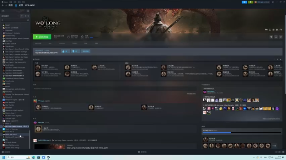Select World War 3 PTE in the list
286x160 pixels.
[x=11, y=134]
